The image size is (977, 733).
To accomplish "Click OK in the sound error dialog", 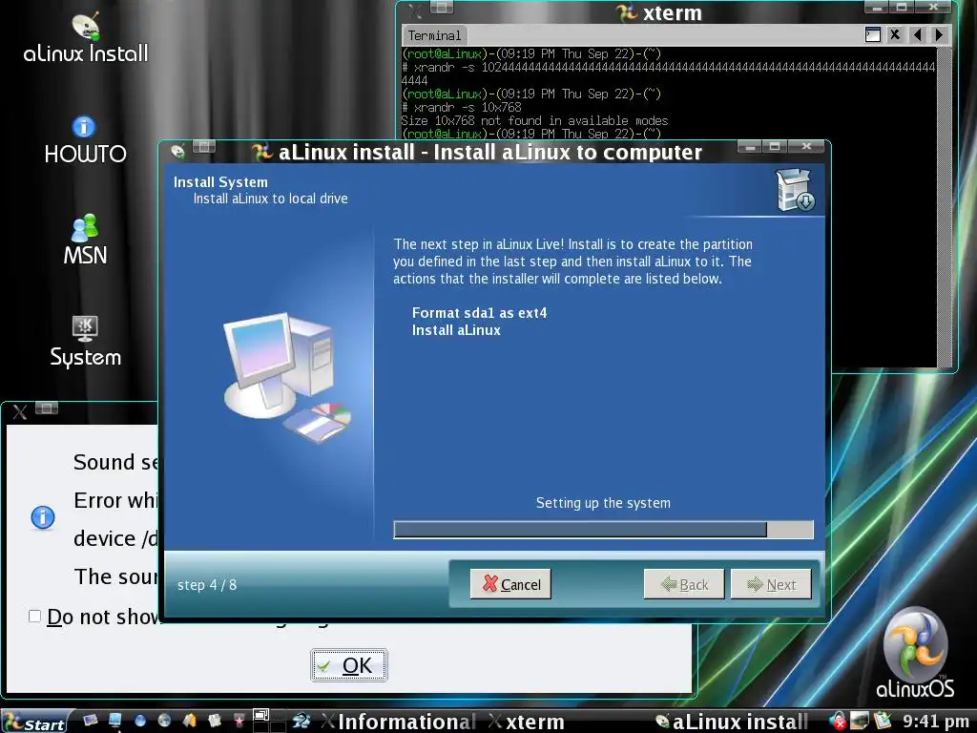I will point(349,665).
